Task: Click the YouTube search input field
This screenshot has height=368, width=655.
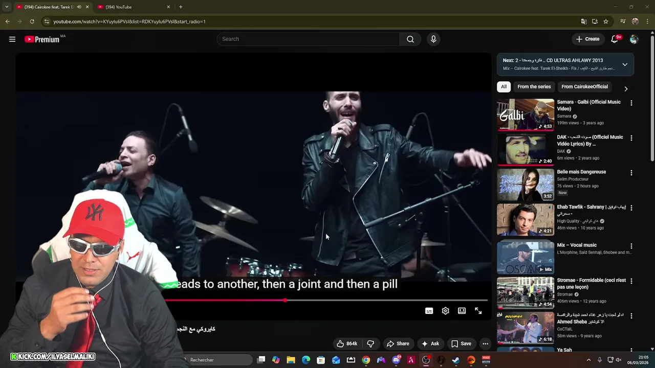Action: click(x=308, y=39)
